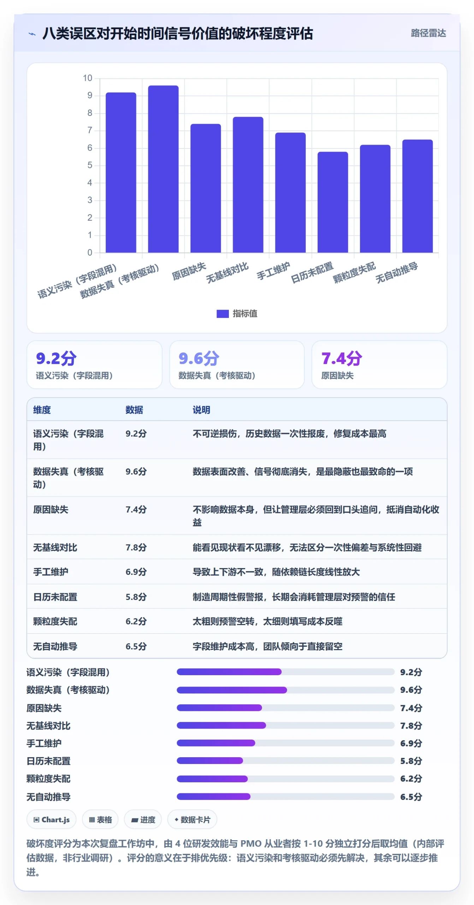Open the 9.2分 语义污染 data card
Image resolution: width=474 pixels, height=905 pixels.
(x=94, y=364)
